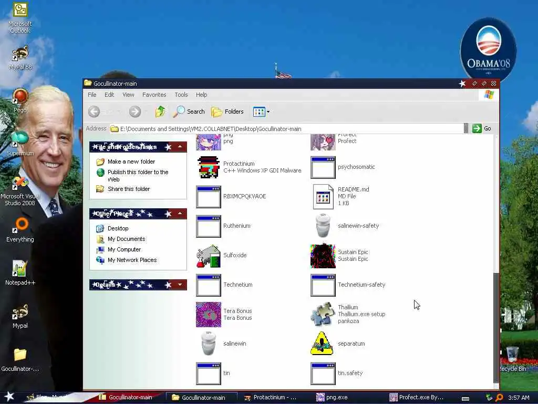
Task: Open MyPal 68 desktop shortcut
Action: click(x=20, y=58)
